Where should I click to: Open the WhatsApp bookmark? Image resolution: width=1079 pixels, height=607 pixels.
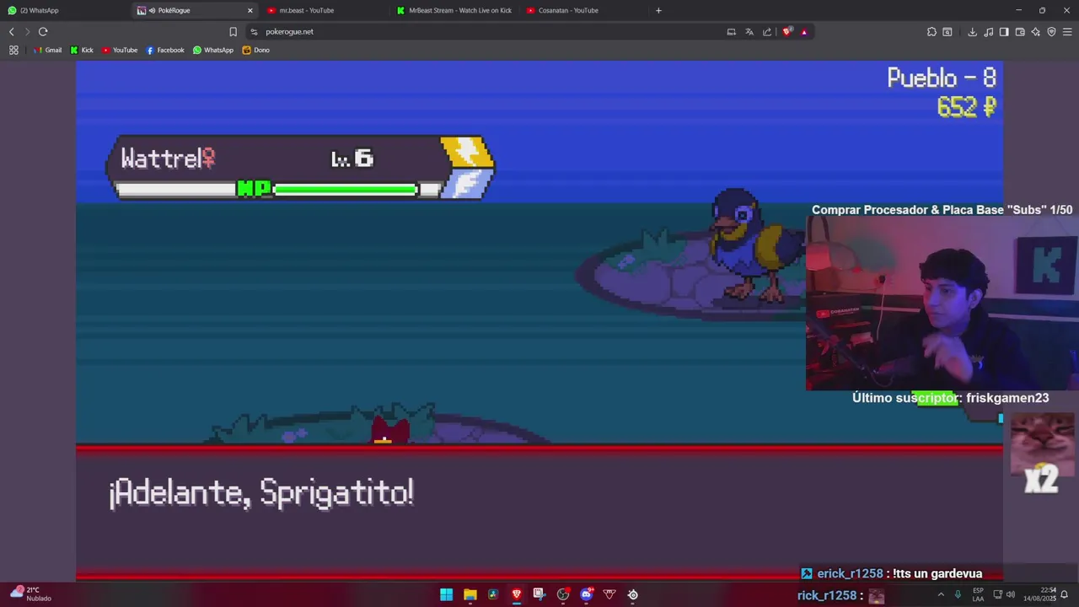213,50
